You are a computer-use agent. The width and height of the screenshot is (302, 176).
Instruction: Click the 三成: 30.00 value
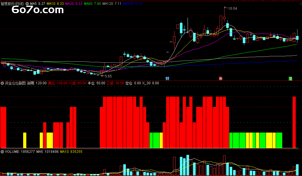(115, 83)
